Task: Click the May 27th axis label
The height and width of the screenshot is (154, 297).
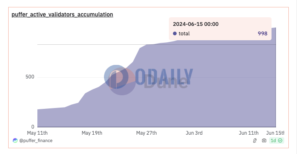Action: (x=146, y=133)
